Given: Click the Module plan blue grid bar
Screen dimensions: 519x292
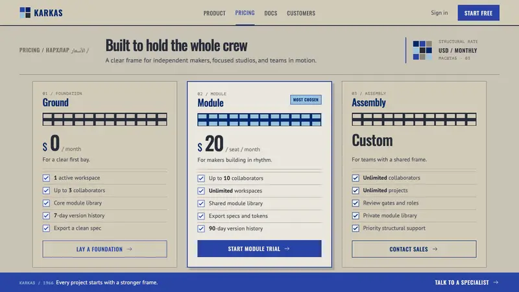Looking at the screenshot, I should coord(259,120).
